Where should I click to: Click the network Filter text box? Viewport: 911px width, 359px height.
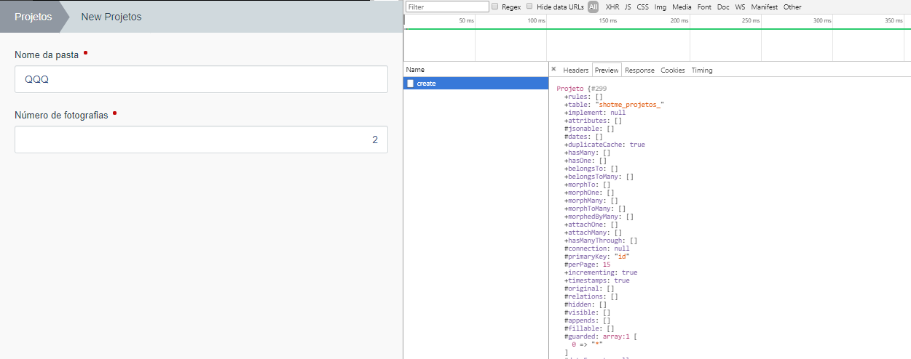[x=447, y=7]
